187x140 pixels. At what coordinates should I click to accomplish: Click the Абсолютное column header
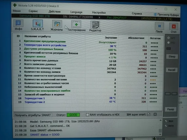click(x=136, y=38)
